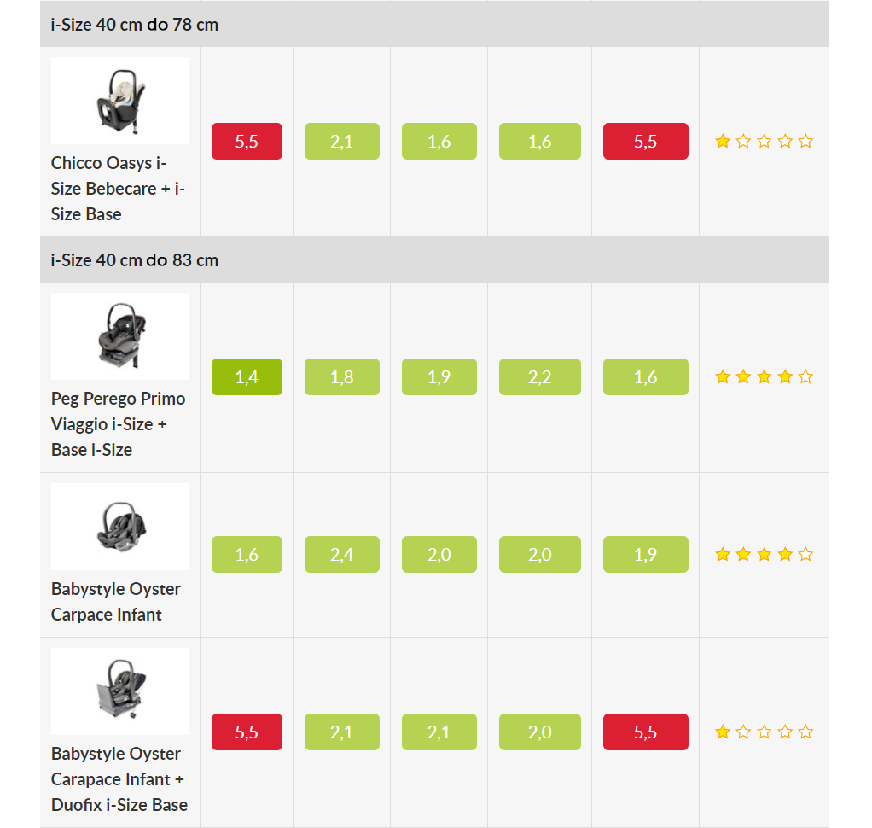Click the one-star rating for Oyster Duofix Base
The image size is (872, 828).
point(764,732)
